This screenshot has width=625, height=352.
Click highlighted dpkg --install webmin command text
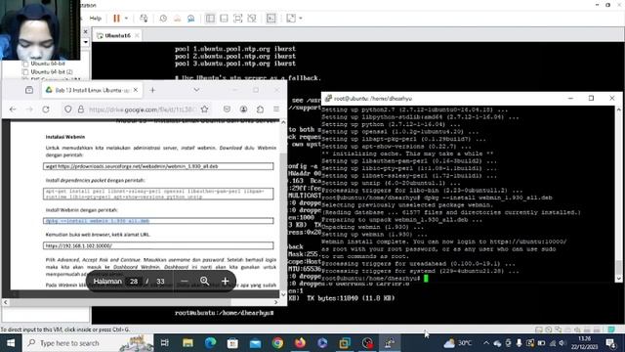tap(98, 221)
